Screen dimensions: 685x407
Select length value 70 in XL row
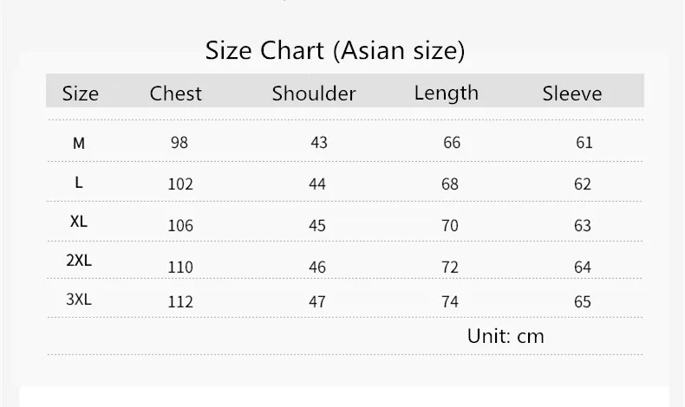coord(450,225)
